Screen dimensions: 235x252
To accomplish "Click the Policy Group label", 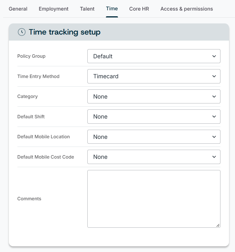I will [x=31, y=56].
